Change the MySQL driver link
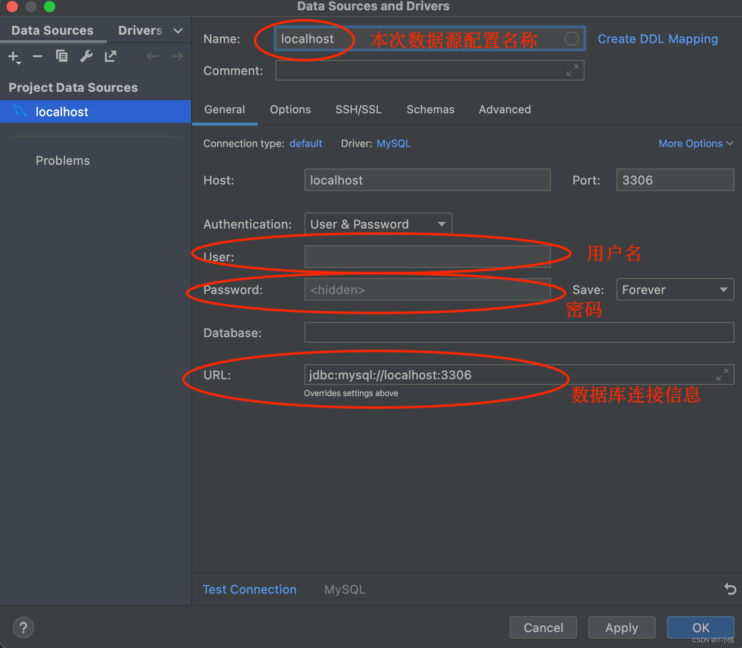 pos(393,144)
